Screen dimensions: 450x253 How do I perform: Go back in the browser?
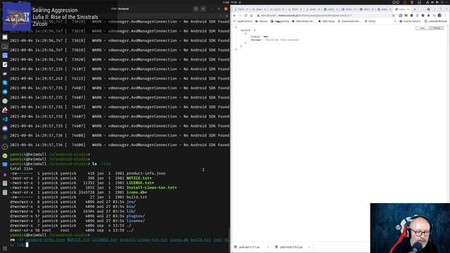point(234,15)
